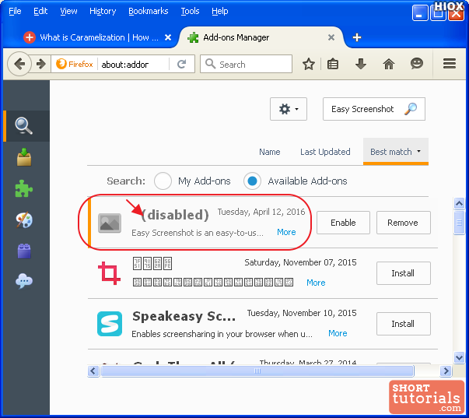Open More link for Speakeasy add-on
Viewport: 469px width, 418px height.
point(338,333)
